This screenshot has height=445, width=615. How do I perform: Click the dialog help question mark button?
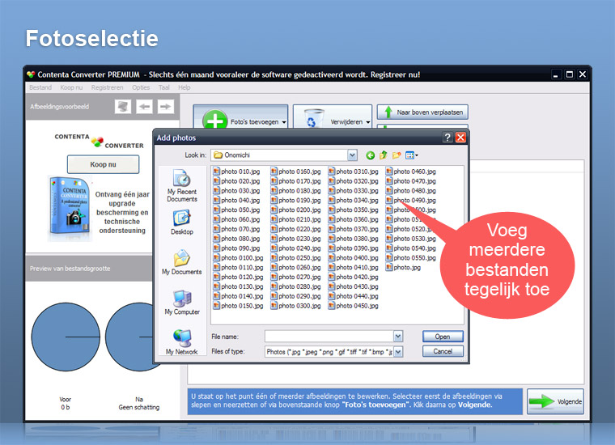[x=447, y=138]
